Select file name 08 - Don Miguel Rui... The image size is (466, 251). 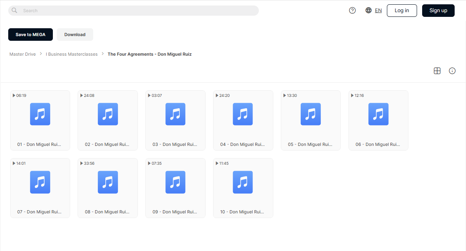click(x=107, y=212)
